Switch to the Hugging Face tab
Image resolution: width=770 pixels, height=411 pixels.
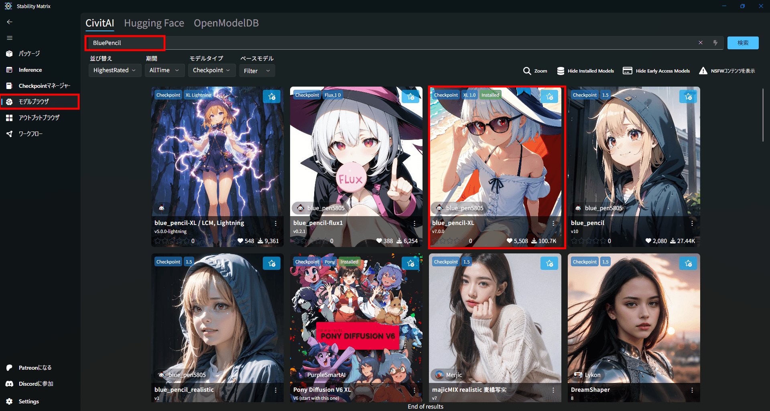click(154, 23)
